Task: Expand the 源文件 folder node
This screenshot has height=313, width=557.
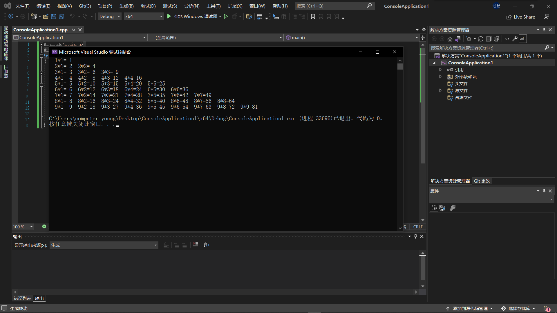Action: pos(440,90)
